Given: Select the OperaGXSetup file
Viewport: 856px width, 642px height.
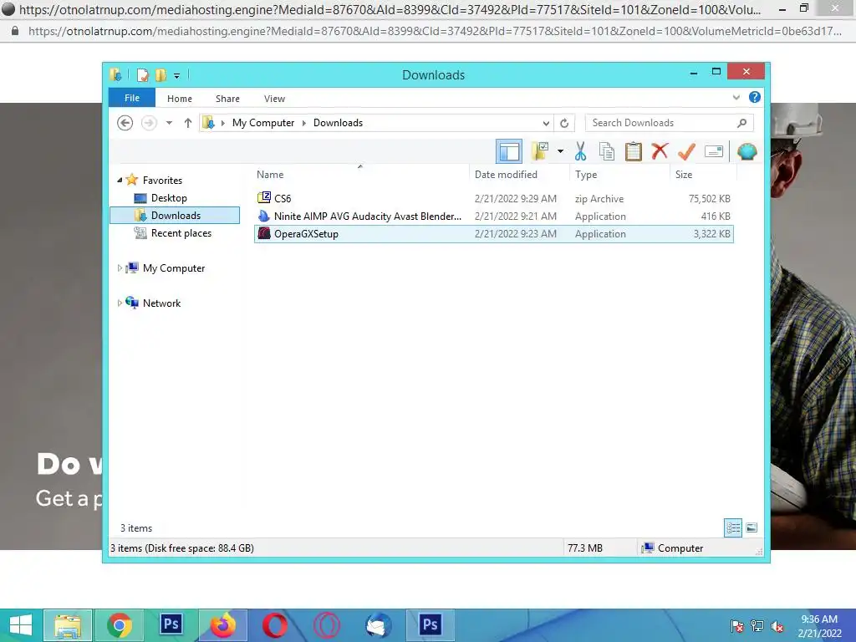Looking at the screenshot, I should (493, 234).
